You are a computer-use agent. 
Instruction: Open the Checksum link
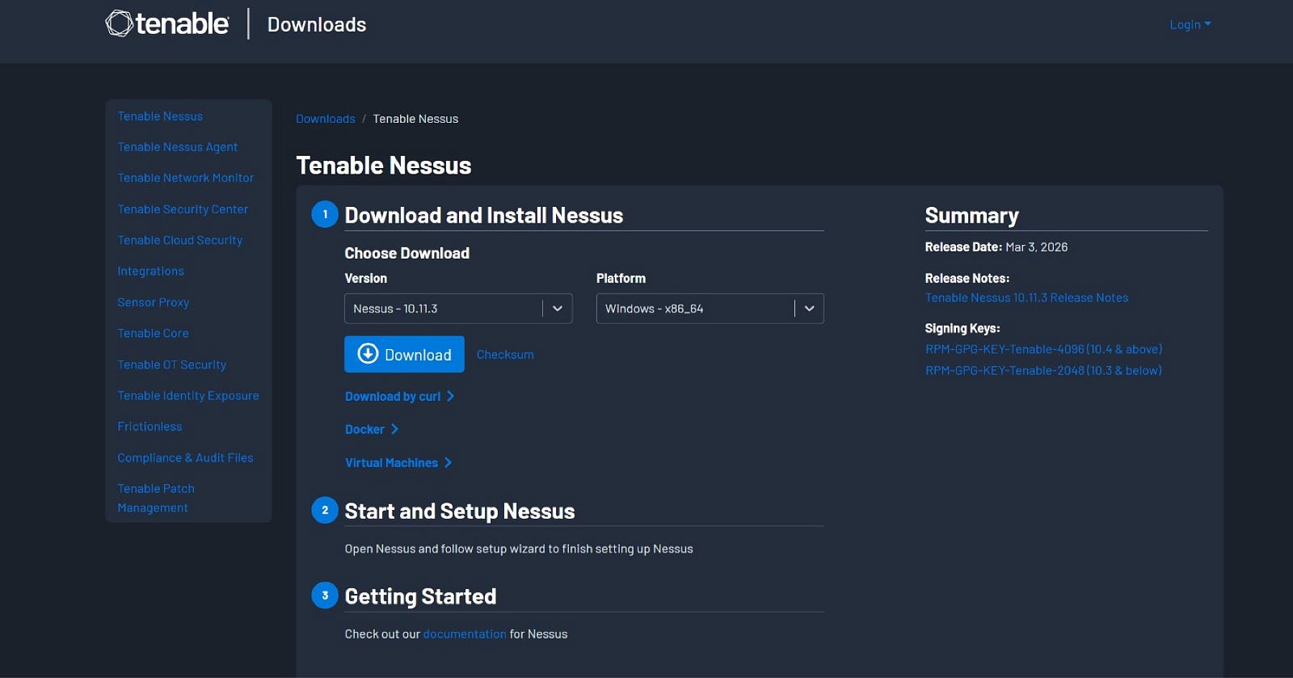tap(505, 355)
